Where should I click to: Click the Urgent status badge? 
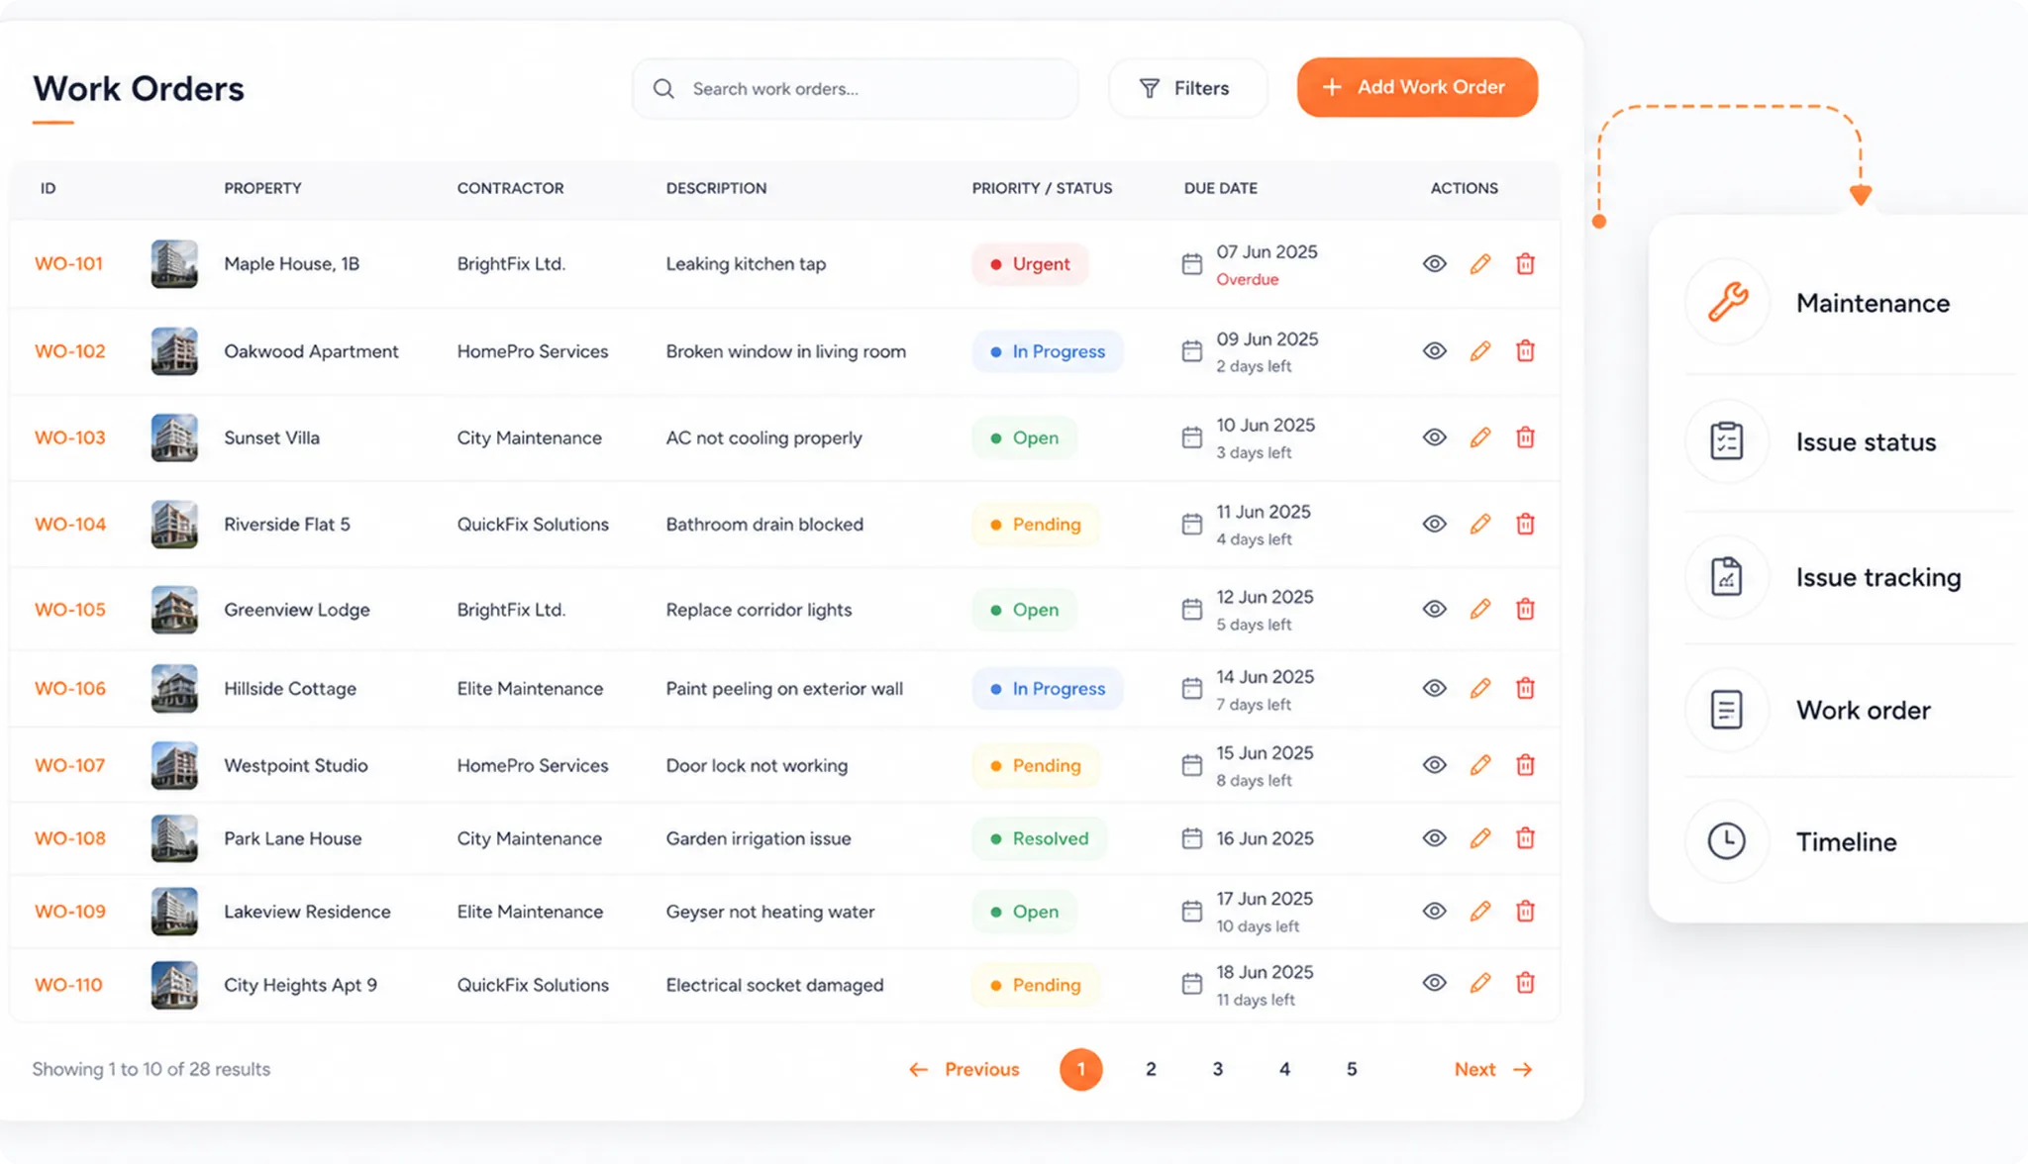pos(1030,264)
